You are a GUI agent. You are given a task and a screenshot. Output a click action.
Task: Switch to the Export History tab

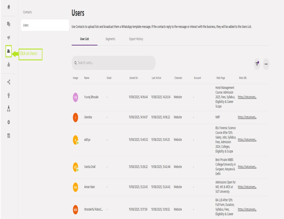pyautogui.click(x=136, y=39)
